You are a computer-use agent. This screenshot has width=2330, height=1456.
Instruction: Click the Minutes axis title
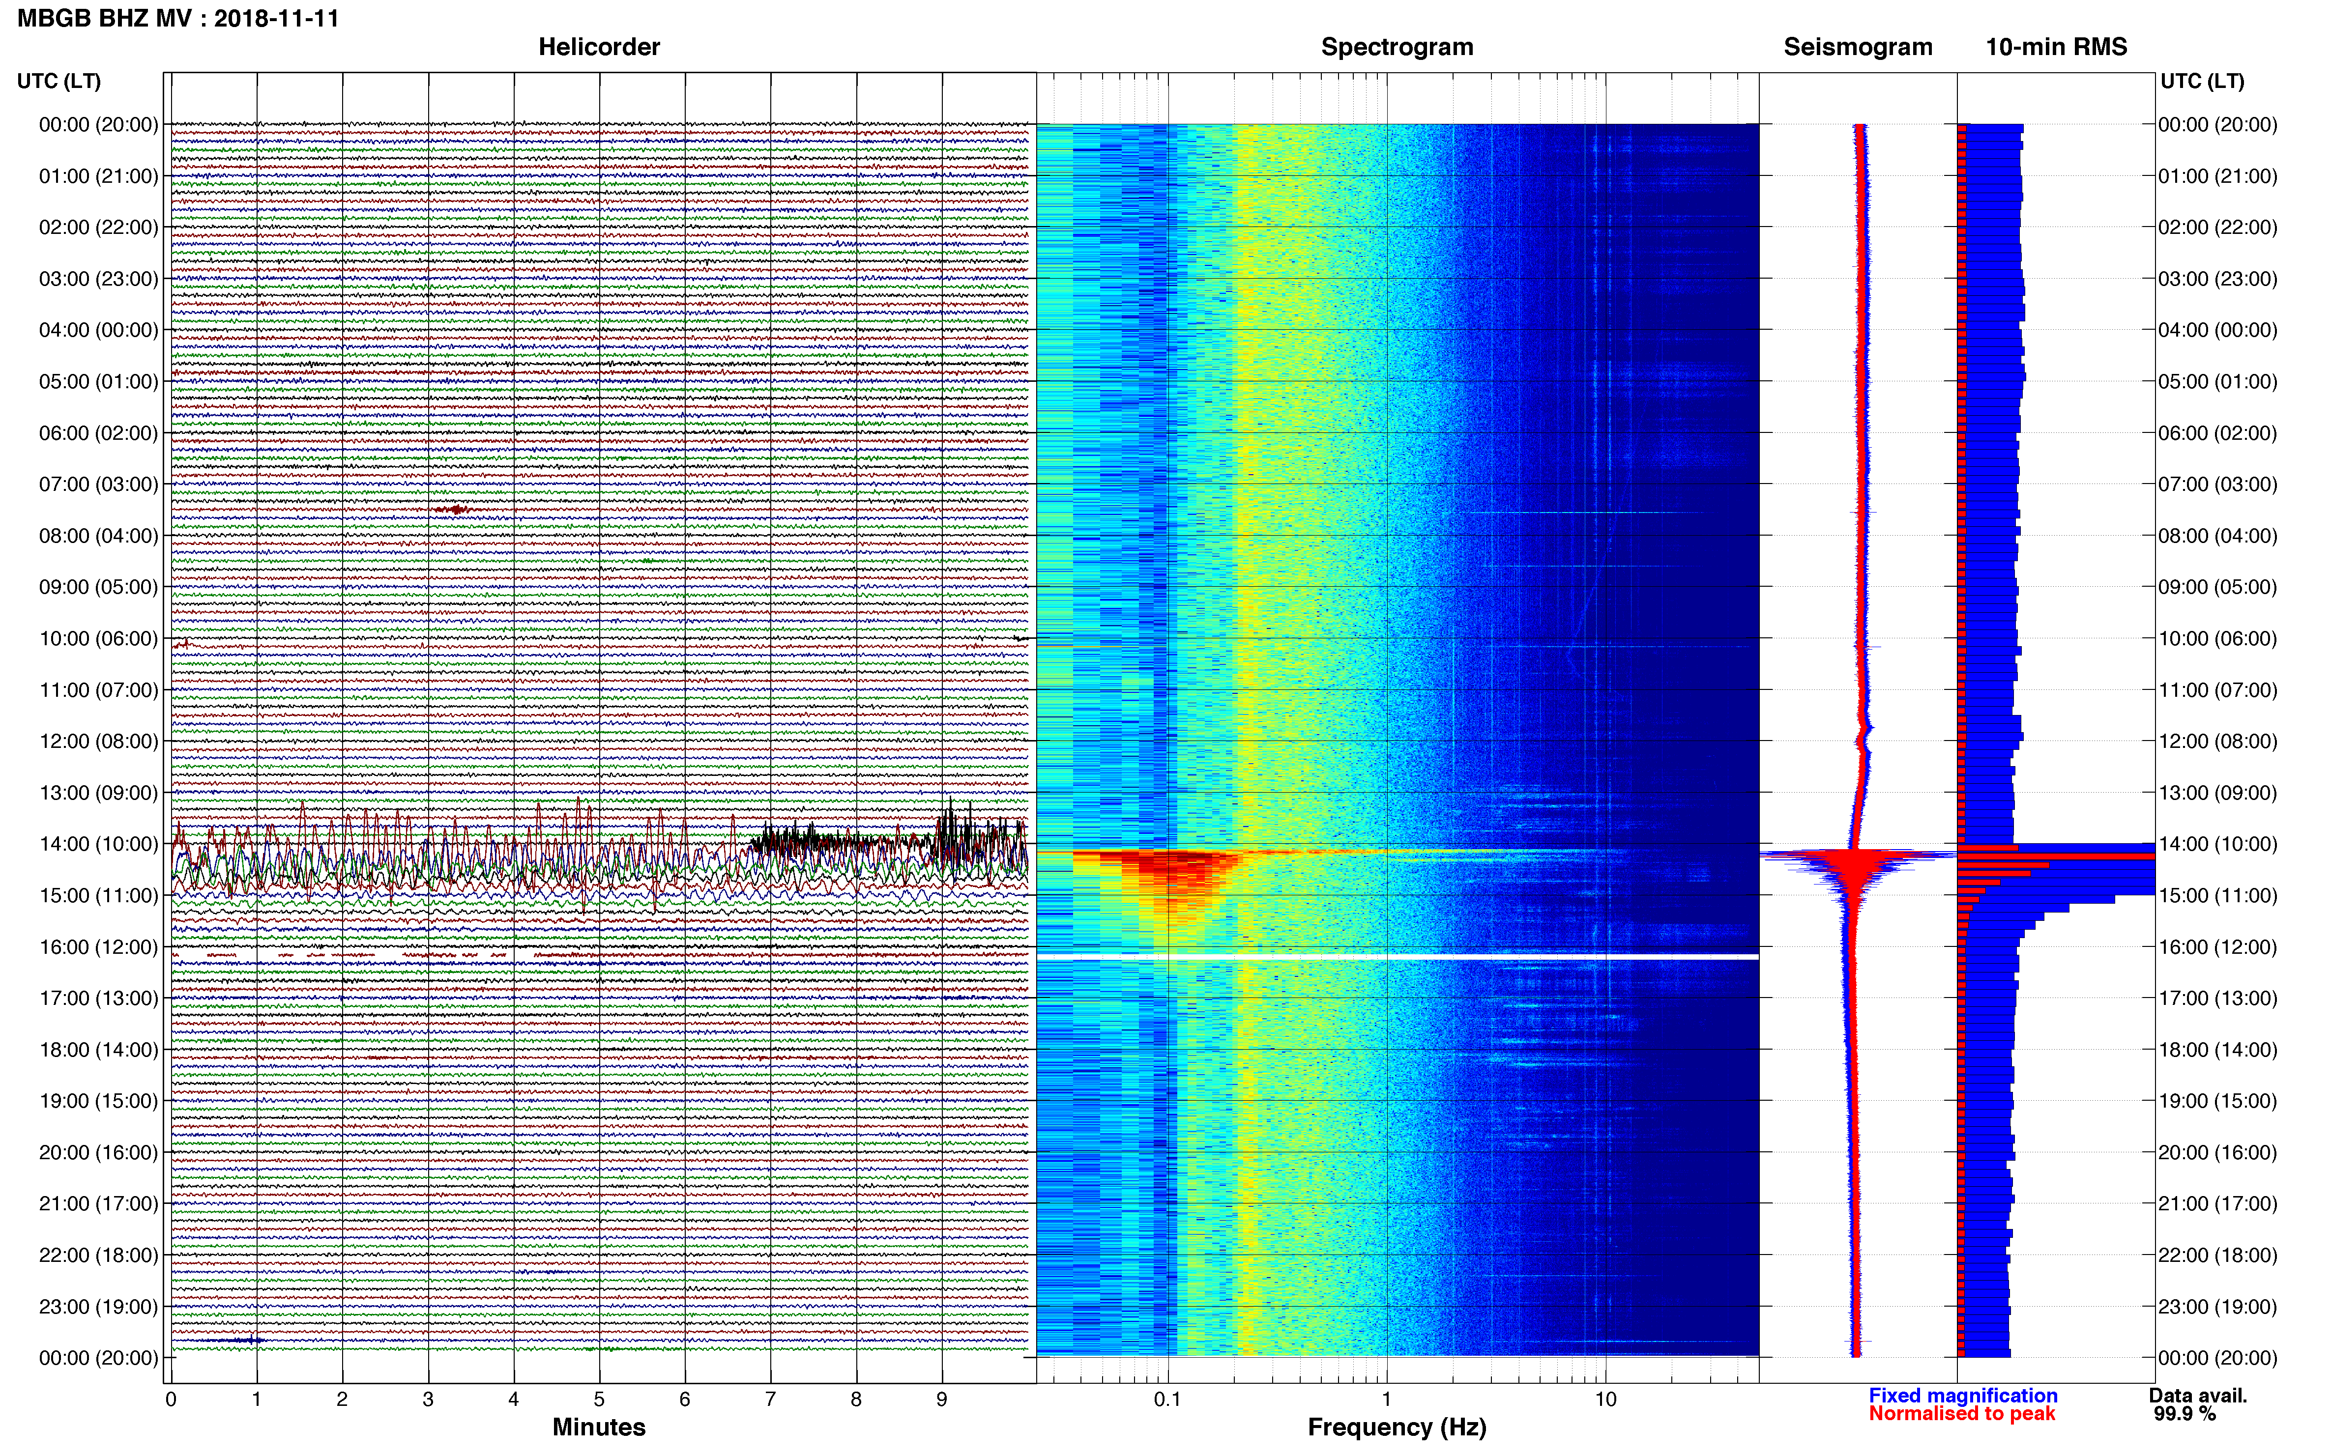pyautogui.click(x=598, y=1427)
